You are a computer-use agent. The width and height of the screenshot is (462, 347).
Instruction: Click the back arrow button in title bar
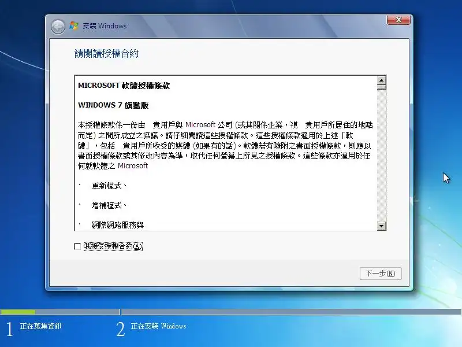coord(58,27)
